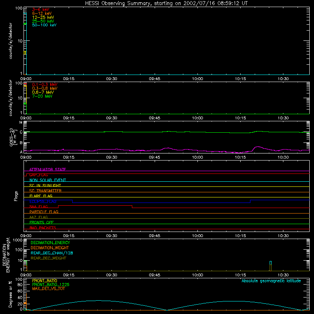The image size is (314, 314).
Task: Select the DECIMATION_WEIGHT legend label
Action: pyautogui.click(x=50, y=248)
